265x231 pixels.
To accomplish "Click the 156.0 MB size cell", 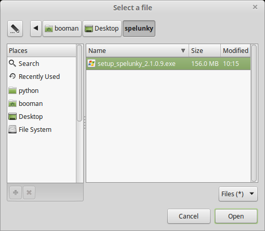I will [205, 64].
